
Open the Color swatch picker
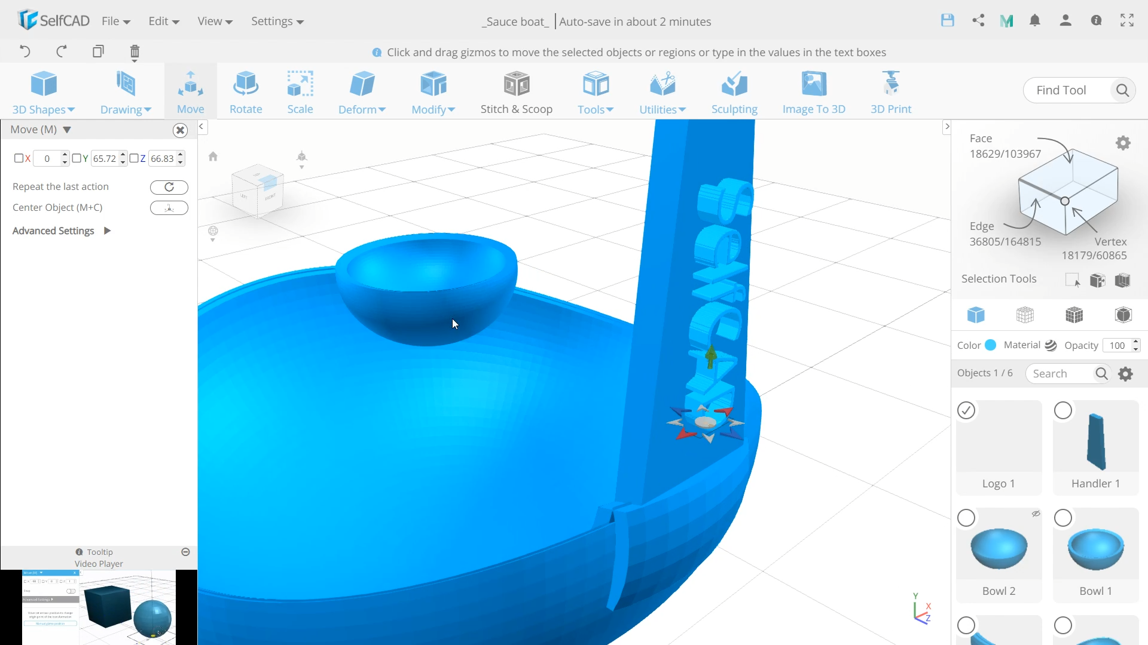coord(990,345)
